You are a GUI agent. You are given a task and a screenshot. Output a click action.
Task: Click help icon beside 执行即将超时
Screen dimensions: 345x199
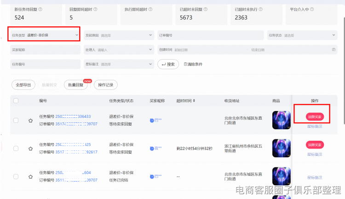[150, 10]
